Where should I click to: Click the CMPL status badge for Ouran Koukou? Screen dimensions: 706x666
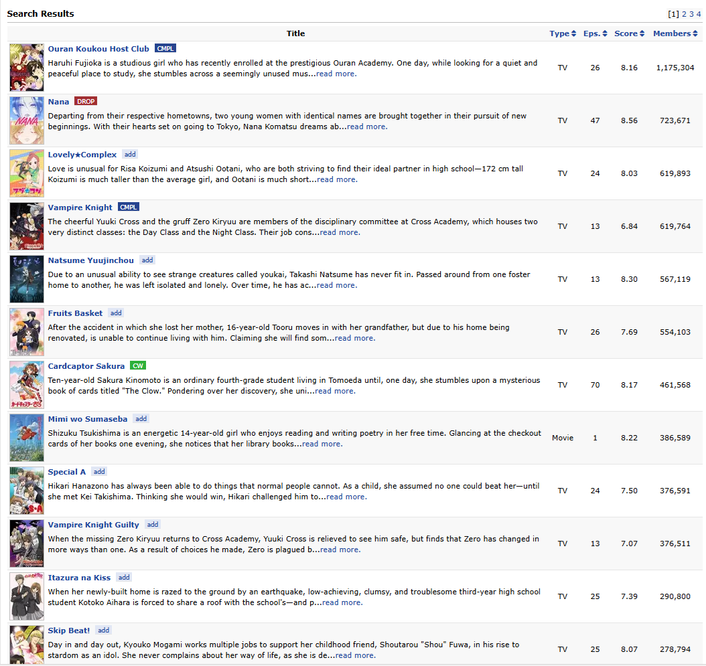[x=165, y=49]
